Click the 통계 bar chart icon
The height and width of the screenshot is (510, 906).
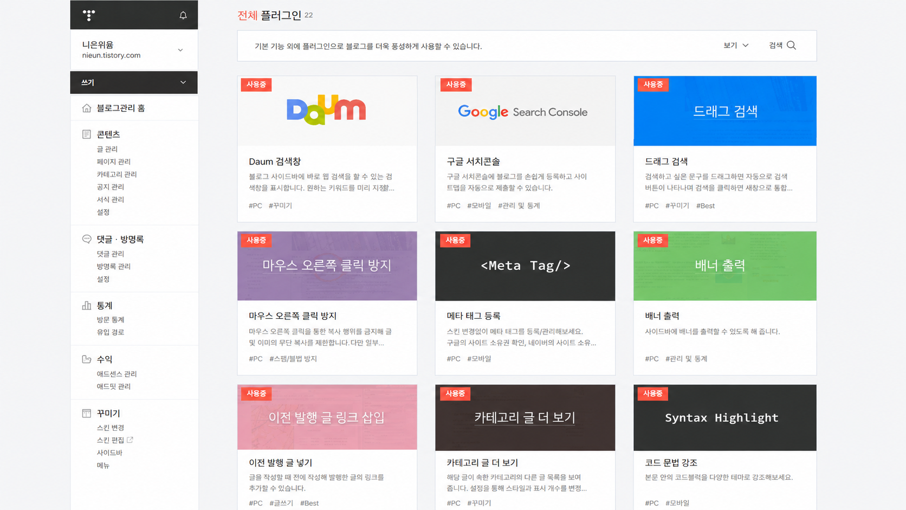(86, 306)
